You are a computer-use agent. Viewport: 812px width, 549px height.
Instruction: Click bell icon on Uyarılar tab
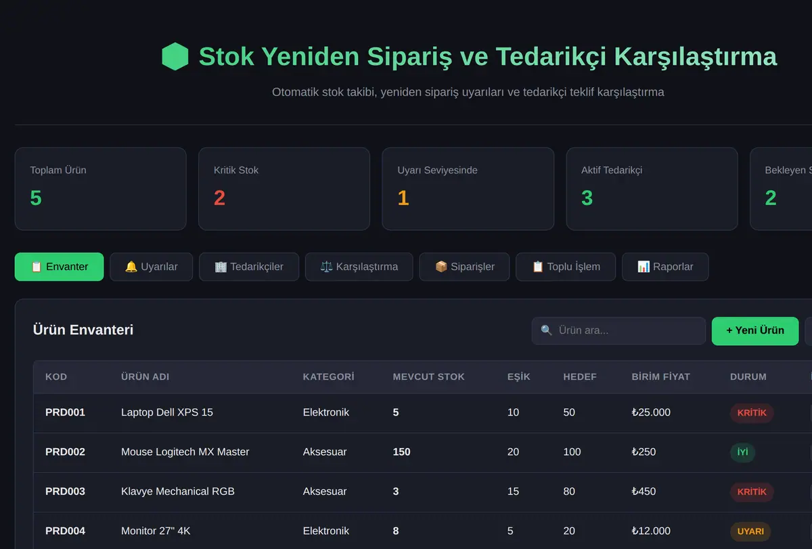(x=131, y=267)
